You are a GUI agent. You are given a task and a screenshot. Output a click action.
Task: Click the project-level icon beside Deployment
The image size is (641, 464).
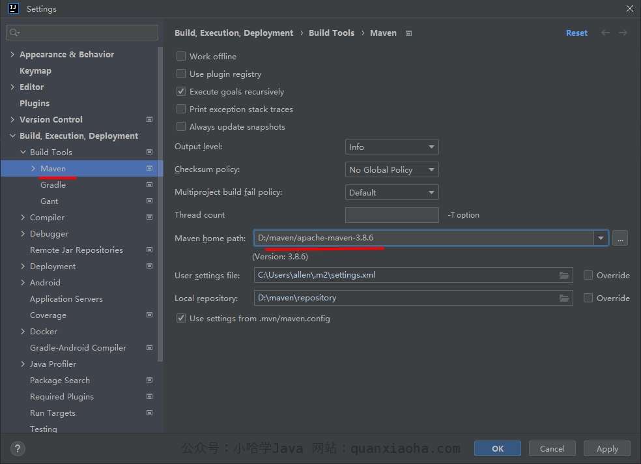[x=150, y=266]
